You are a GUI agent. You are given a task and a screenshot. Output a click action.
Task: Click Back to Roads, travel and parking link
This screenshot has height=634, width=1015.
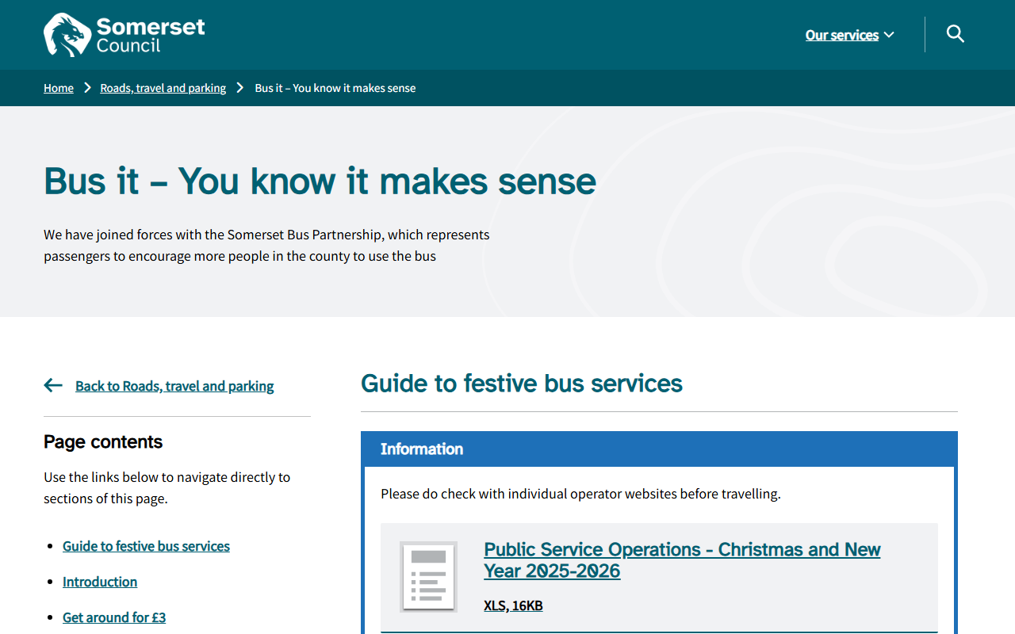(x=174, y=386)
